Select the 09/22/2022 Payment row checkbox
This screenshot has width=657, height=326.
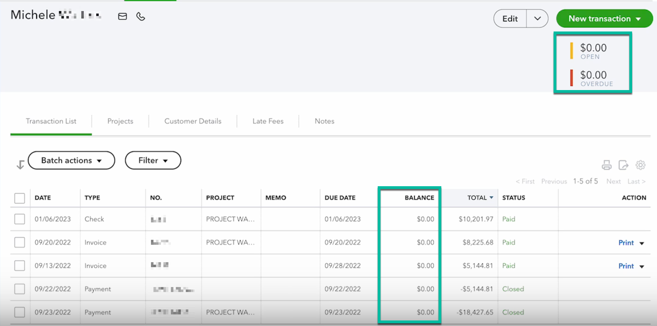click(20, 289)
